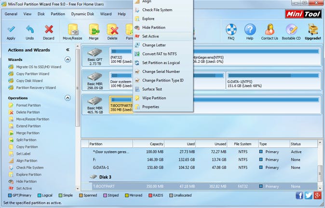Screen dimensions: 325x208
Task: Click the 298.09 GB Basic MBR disk icon
Action: 95,77
